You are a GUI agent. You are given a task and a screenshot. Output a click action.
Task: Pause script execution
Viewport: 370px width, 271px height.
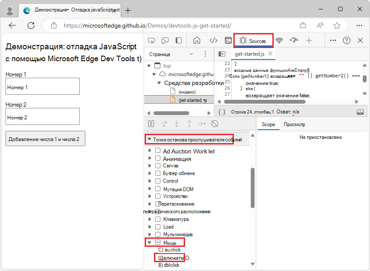151,124
